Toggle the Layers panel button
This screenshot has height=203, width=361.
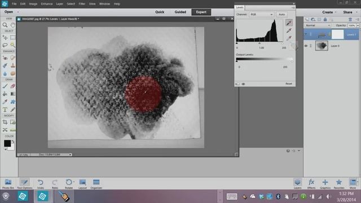click(297, 184)
